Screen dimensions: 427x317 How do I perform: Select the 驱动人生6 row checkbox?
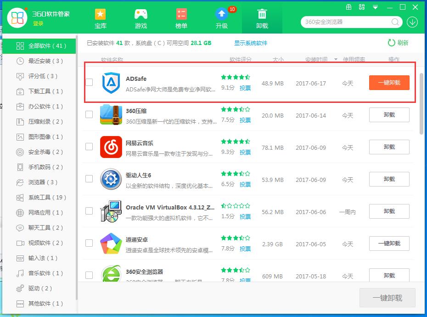click(x=89, y=179)
